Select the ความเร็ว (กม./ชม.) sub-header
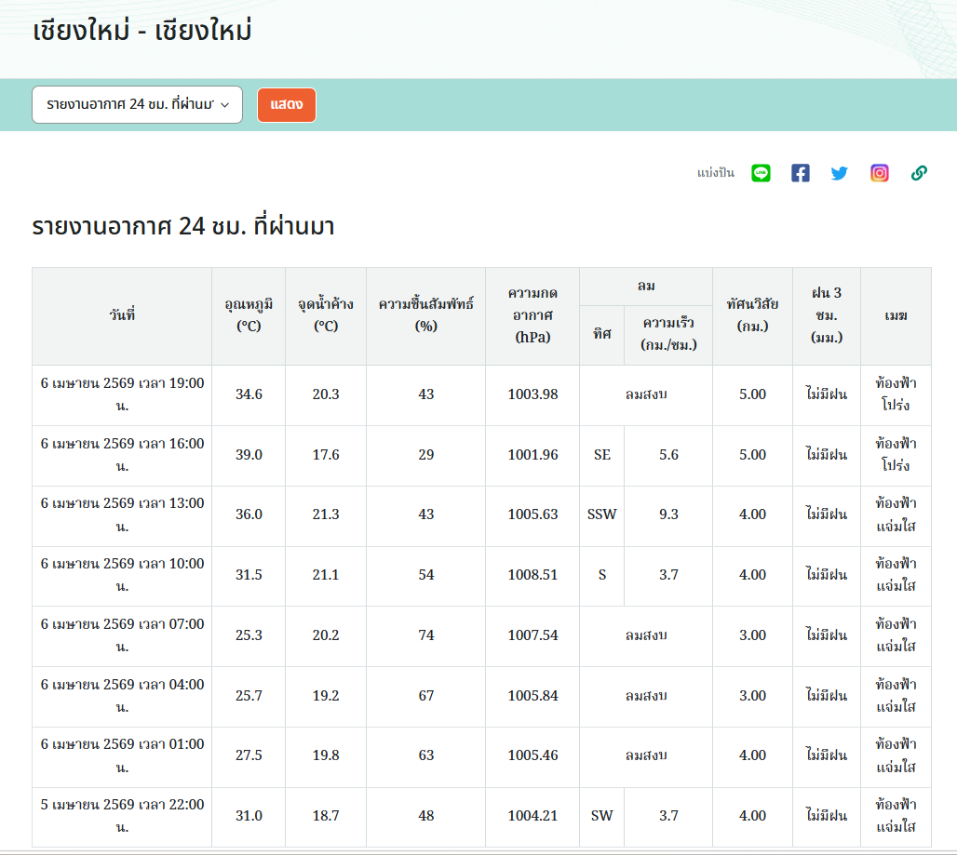 pyautogui.click(x=668, y=335)
